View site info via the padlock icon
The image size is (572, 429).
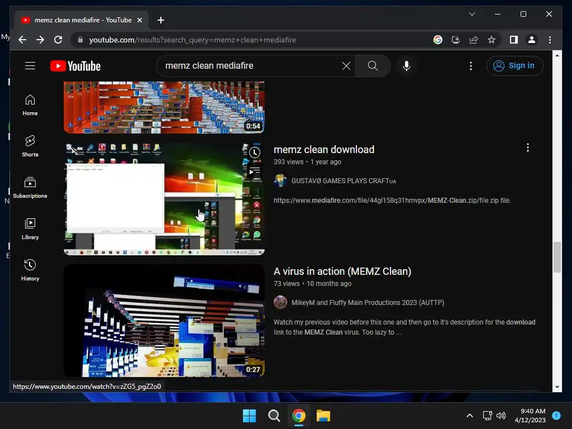(x=80, y=40)
